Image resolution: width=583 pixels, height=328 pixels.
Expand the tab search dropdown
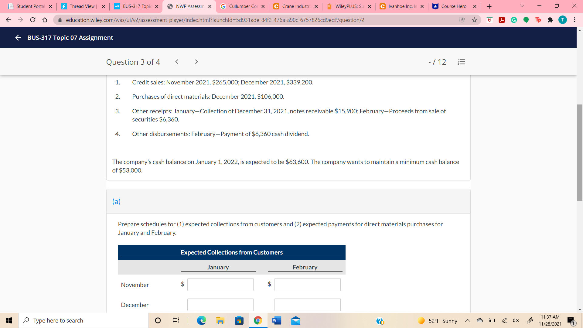pos(522,6)
